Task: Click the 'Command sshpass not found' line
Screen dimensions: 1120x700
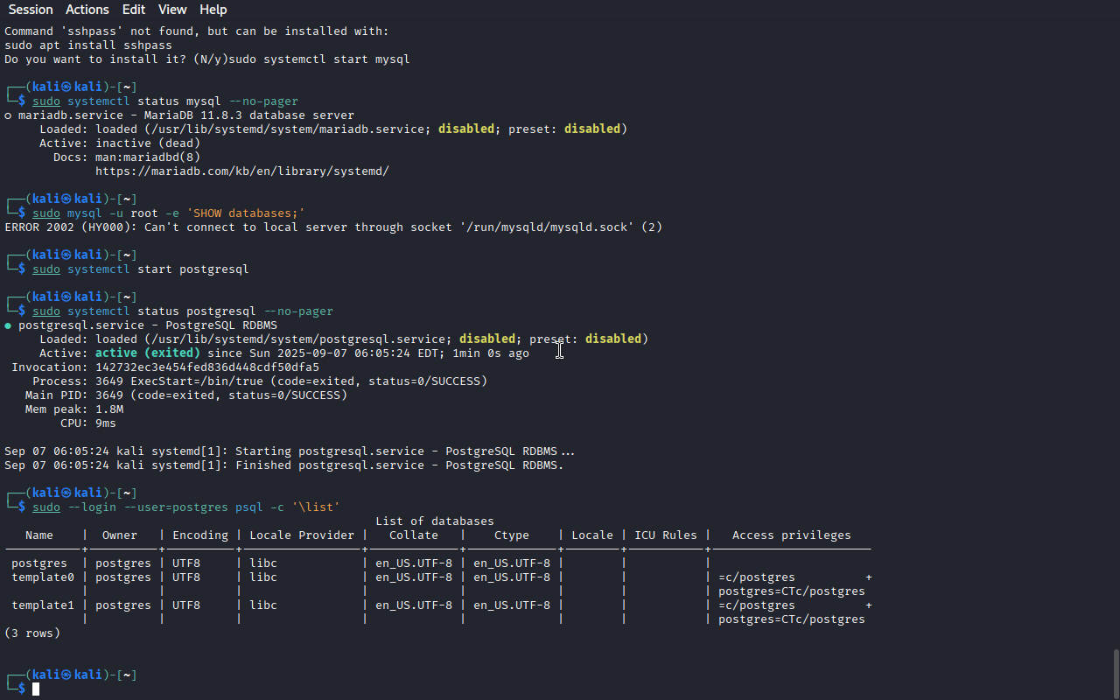Action: [197, 31]
